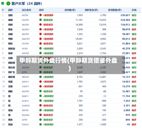This screenshot has width=142, height=130.
Task: Click the value 124,012 in 纯碱 row
Action: click(x=125, y=25)
